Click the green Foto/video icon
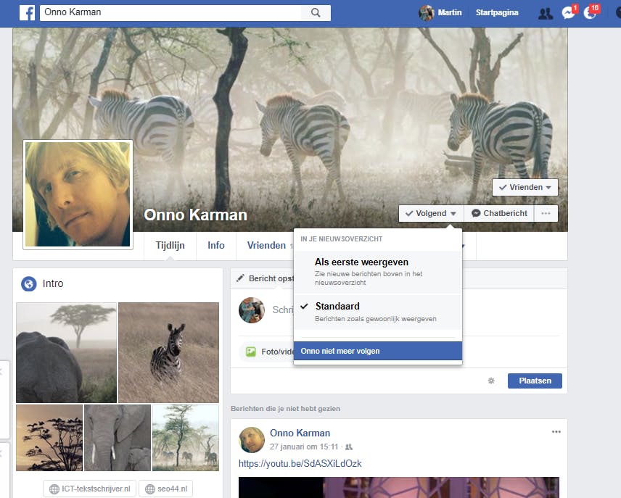Image resolution: width=621 pixels, height=498 pixels. click(251, 352)
